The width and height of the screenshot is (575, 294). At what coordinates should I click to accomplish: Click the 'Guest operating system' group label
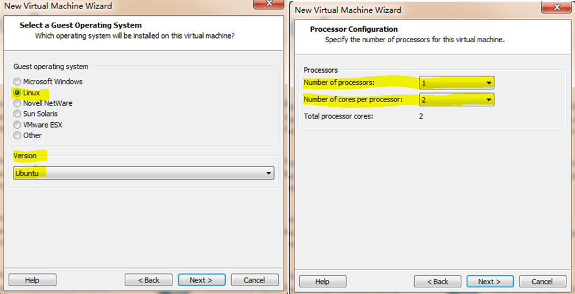[x=51, y=67]
